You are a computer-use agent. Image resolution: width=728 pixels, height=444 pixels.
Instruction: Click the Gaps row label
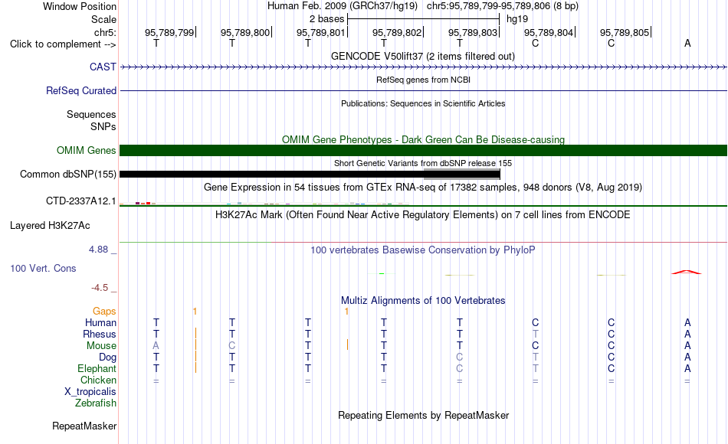point(104,312)
